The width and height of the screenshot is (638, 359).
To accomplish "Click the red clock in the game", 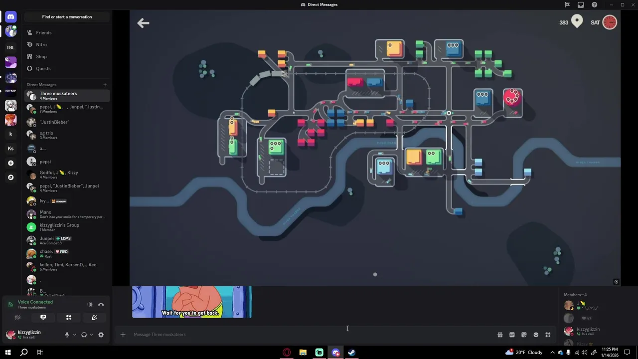I will [x=610, y=22].
